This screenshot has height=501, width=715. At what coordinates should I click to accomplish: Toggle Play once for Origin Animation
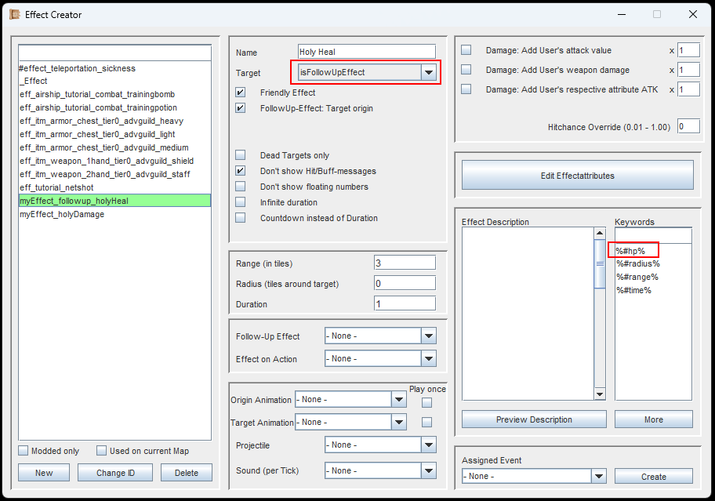(426, 403)
